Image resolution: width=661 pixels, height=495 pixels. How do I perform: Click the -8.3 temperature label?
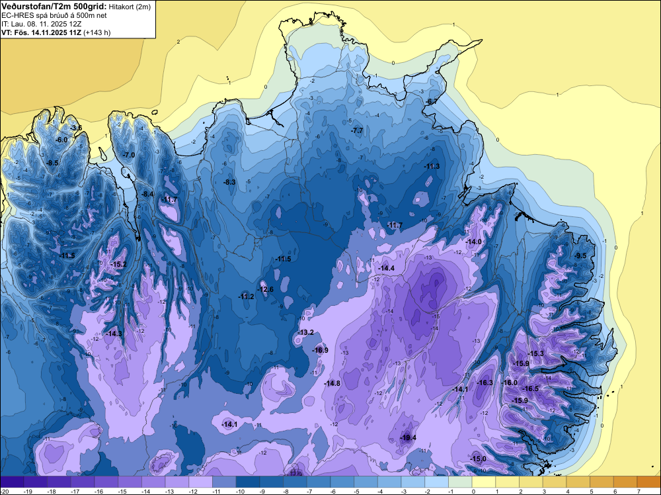[229, 182]
